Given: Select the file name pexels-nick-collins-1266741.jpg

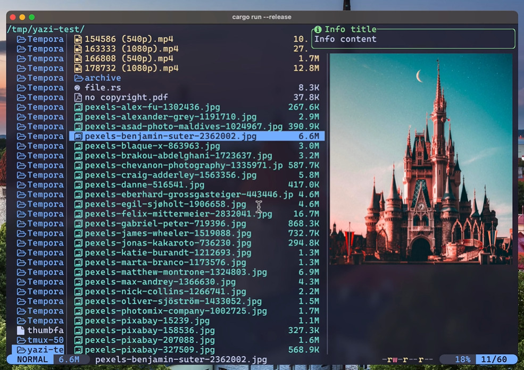Looking at the screenshot, I should tap(165, 291).
